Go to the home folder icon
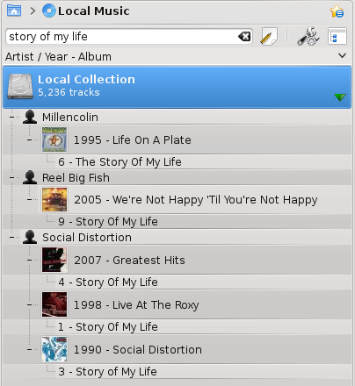355x386 pixels. (14, 11)
